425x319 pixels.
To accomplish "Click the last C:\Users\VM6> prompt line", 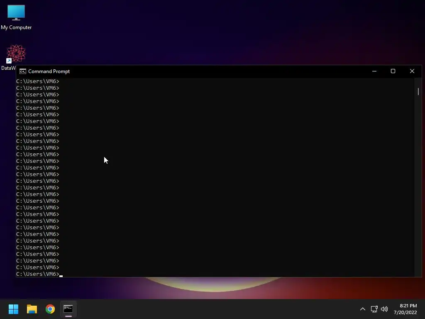I will 38,274.
